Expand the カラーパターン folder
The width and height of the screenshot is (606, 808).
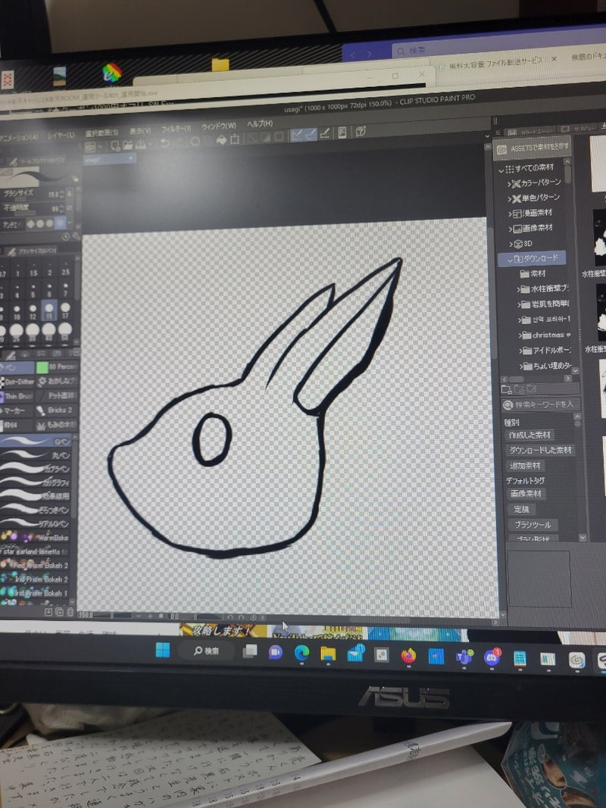click(x=509, y=184)
